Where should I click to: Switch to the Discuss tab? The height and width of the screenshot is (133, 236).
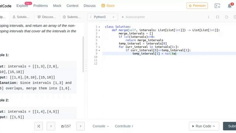click(47, 17)
